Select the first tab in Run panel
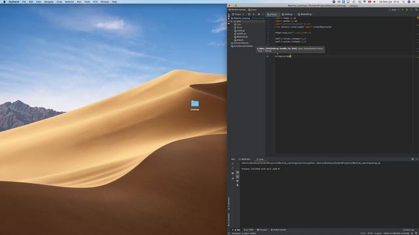419x235 pixels. coord(245,159)
